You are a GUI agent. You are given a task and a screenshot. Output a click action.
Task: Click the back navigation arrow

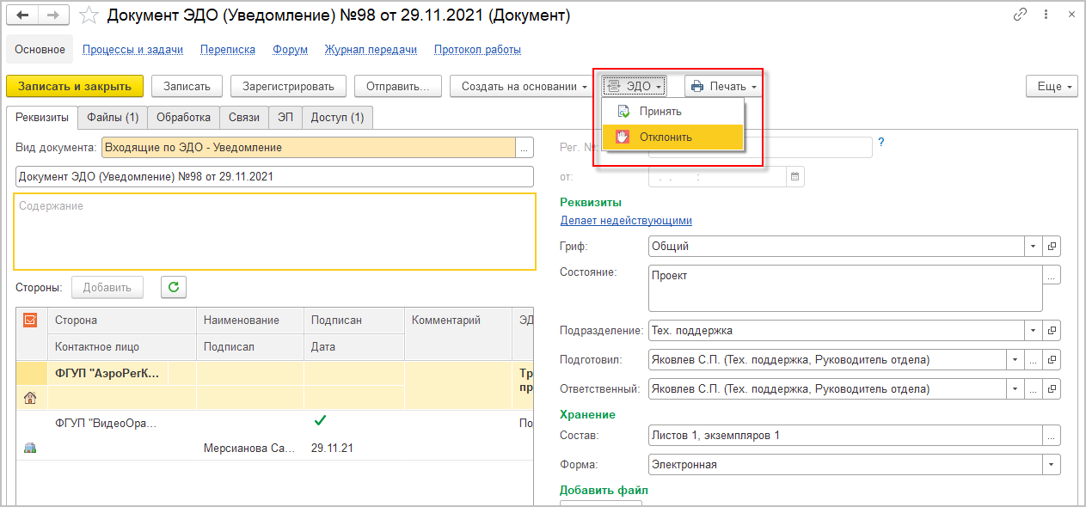tap(23, 15)
